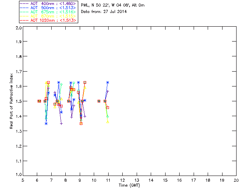Click the y-axis tick label 1.1

(x=19, y=161)
